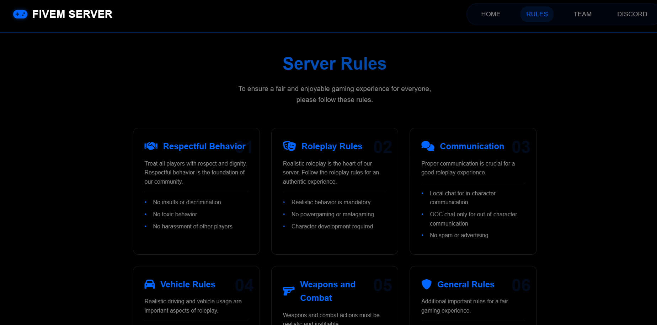Click the shield icon on General Rules card

coord(427,284)
